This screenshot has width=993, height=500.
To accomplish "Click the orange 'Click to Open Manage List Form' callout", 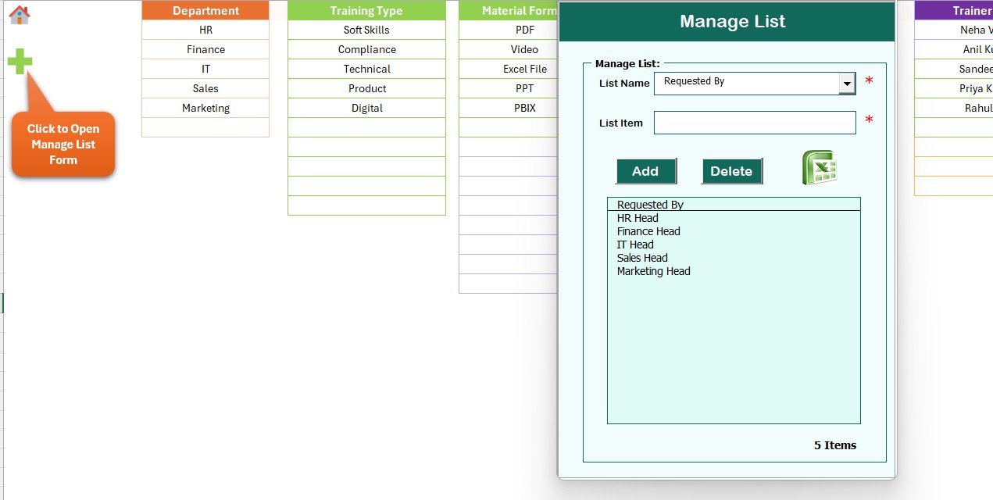I will click(x=63, y=144).
